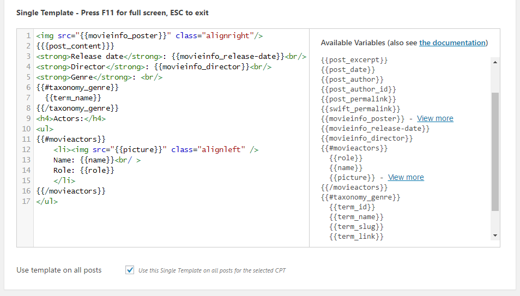
Task: Open the documentation link
Action: pos(452,43)
